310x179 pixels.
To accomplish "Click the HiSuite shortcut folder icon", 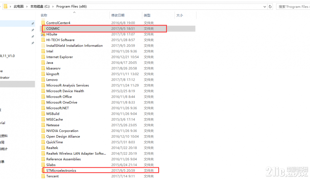I will [43, 34].
